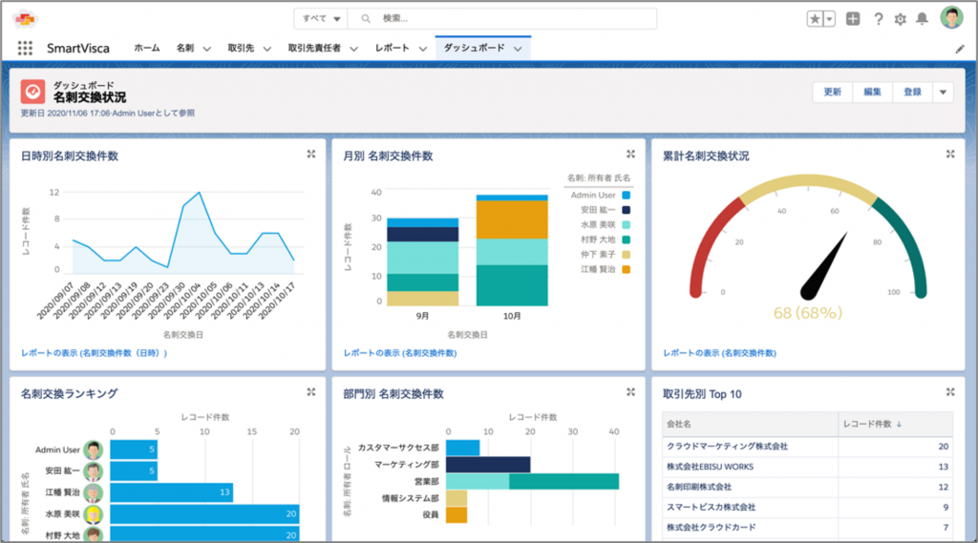978x543 pixels.
Task: Open the すべて search scope dropdown
Action: pos(321,18)
